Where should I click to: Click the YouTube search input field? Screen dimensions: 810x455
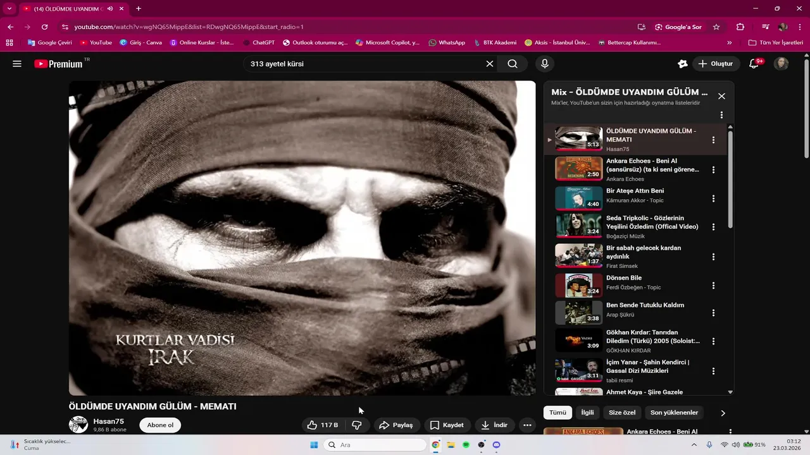click(x=364, y=64)
